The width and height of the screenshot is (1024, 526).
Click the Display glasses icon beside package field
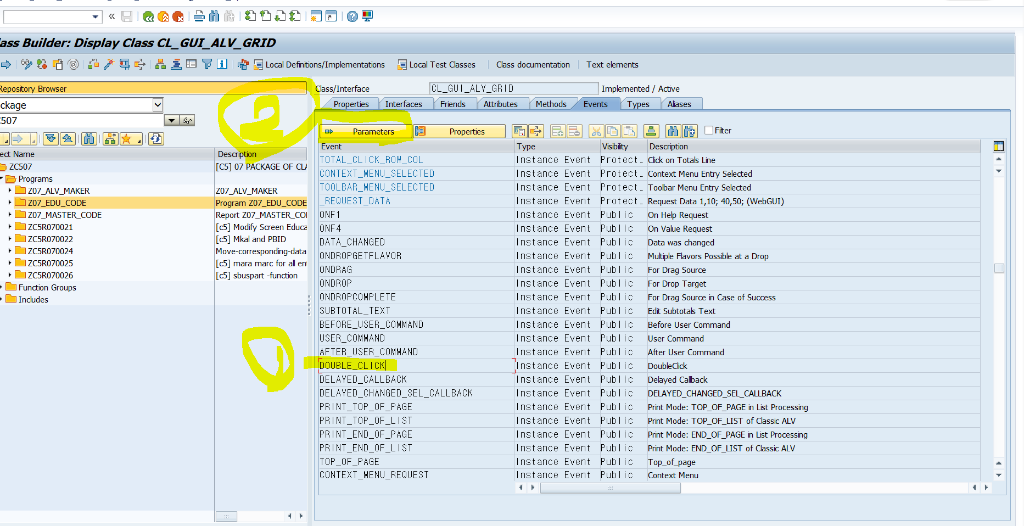point(188,121)
